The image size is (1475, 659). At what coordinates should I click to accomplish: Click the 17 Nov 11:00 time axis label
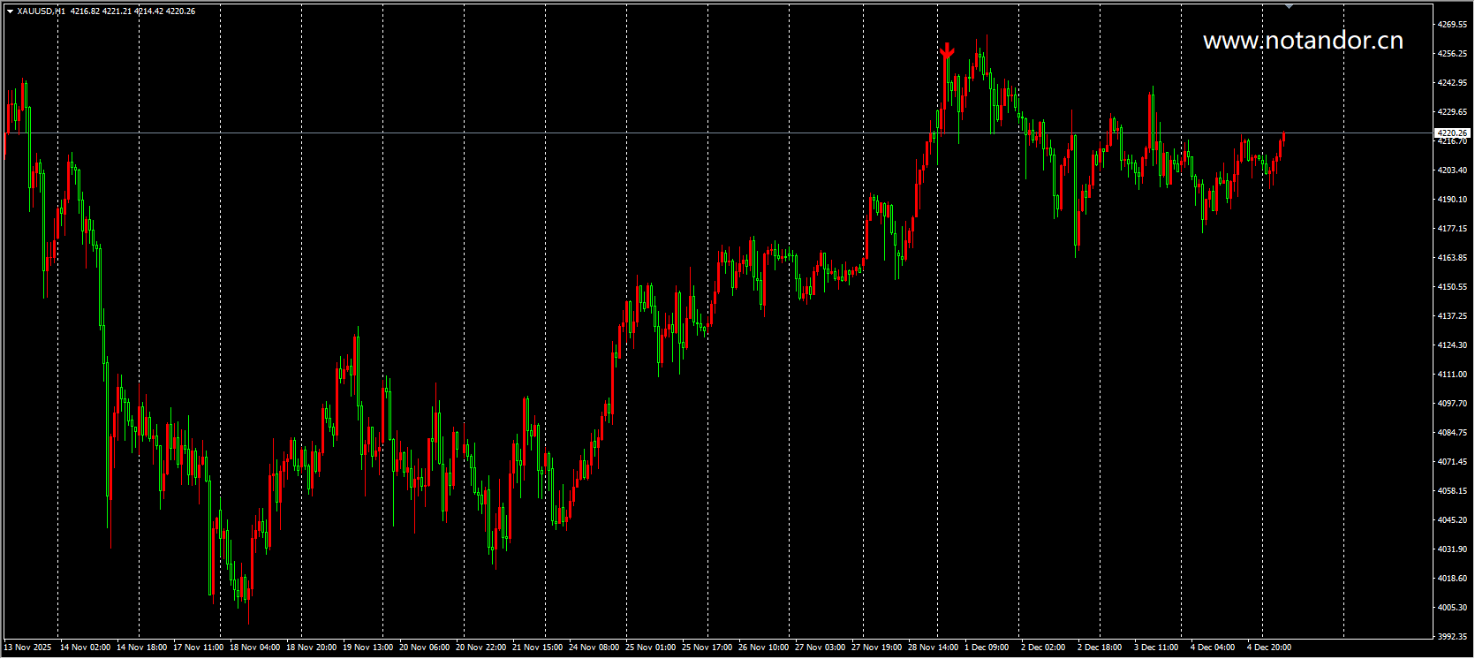[198, 648]
